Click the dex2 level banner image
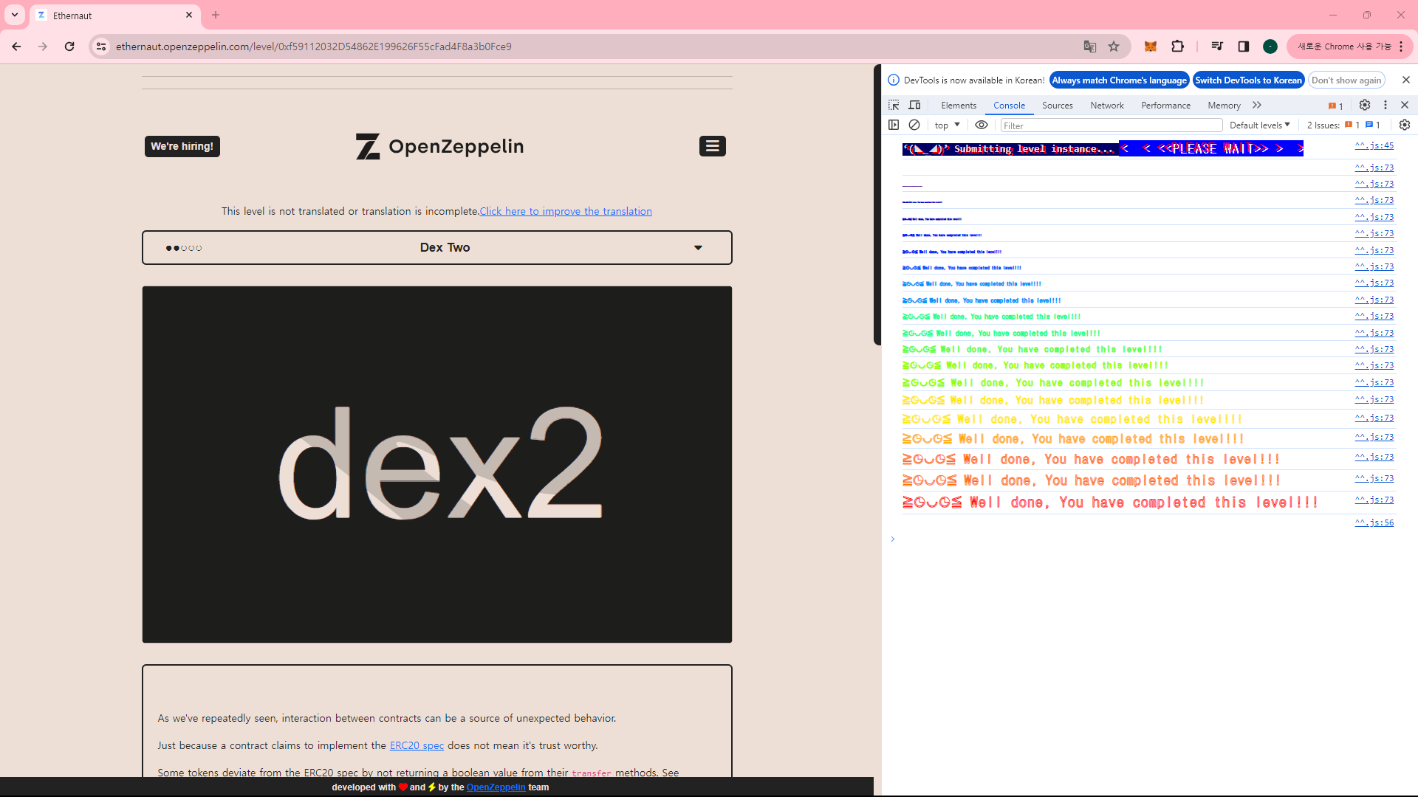This screenshot has height=797, width=1418. [x=437, y=464]
